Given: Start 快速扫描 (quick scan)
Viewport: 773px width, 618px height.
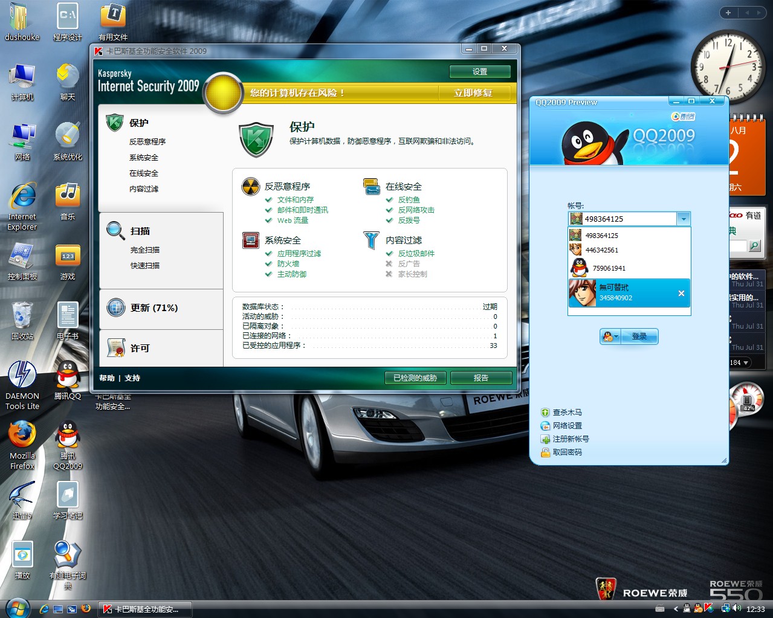Looking at the screenshot, I should coord(145,265).
